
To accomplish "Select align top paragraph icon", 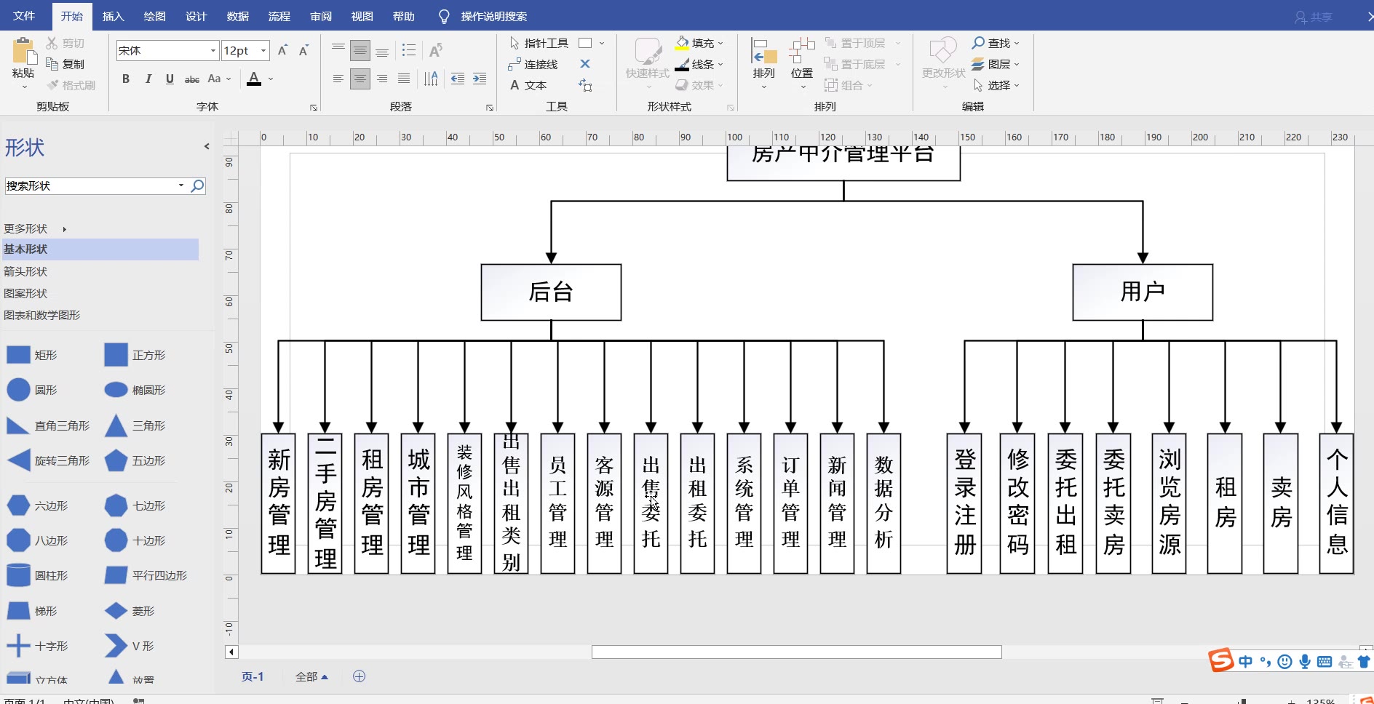I will (338, 50).
